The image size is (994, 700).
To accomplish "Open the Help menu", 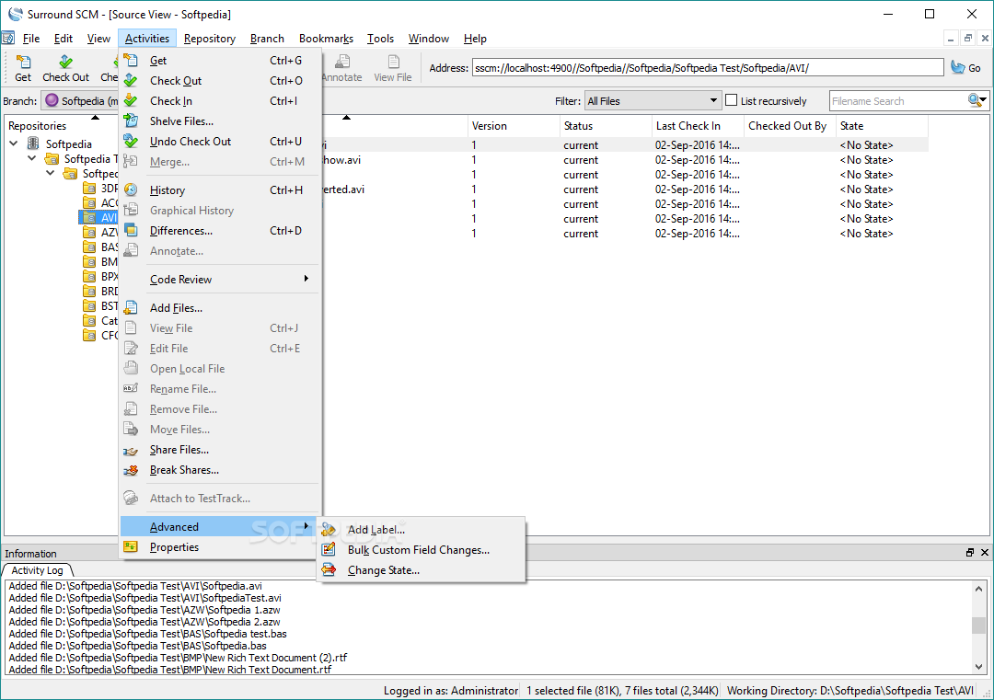I will coord(475,39).
